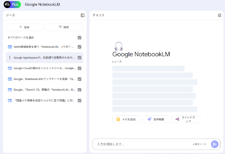Send message with the arrow button
This screenshot has width=225, height=154.
(x=215, y=144)
